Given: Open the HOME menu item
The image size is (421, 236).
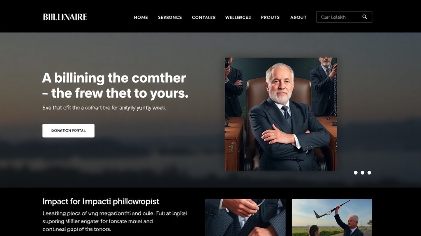Looking at the screenshot, I should pos(141,17).
